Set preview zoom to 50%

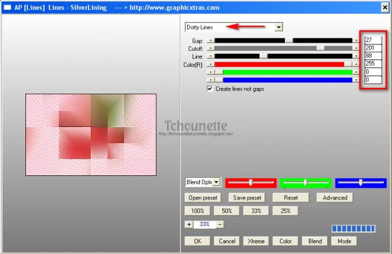[227, 211]
